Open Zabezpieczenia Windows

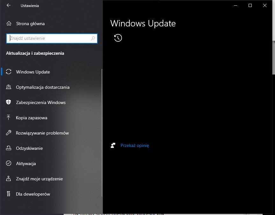click(41, 102)
